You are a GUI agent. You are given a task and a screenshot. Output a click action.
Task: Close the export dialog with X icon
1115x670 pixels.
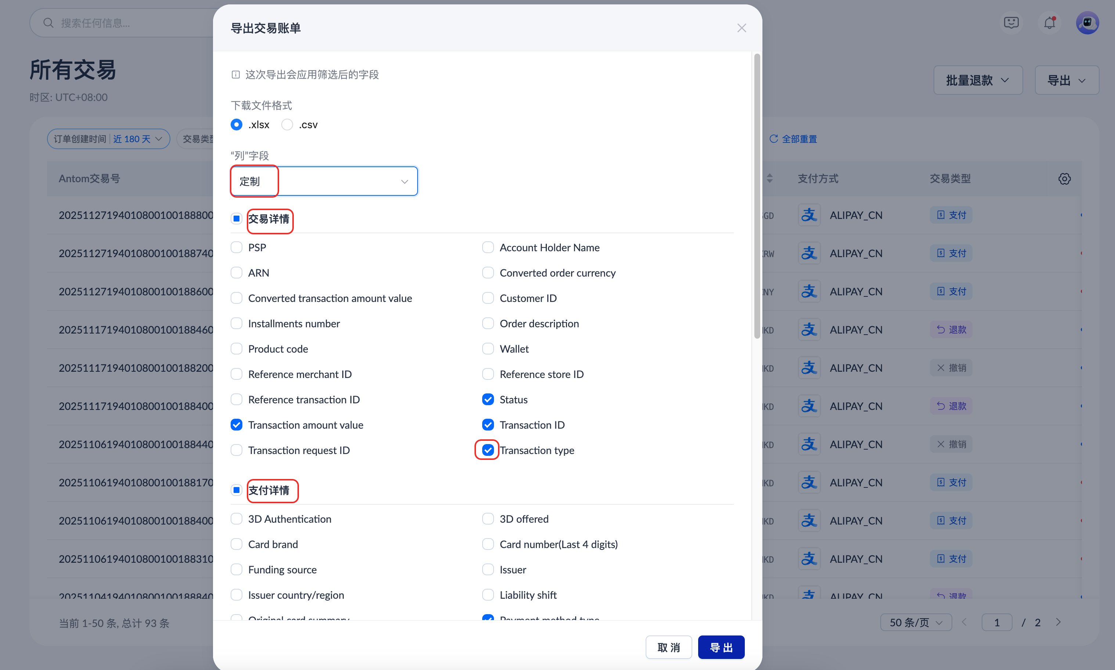(741, 28)
